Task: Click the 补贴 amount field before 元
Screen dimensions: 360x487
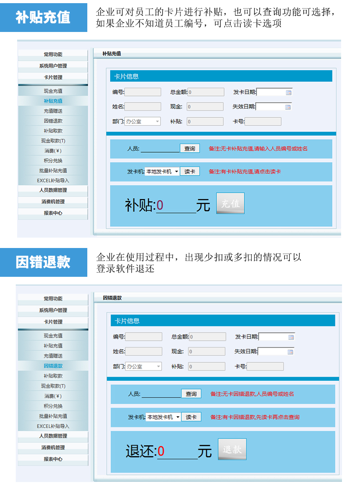Action: tap(175, 206)
